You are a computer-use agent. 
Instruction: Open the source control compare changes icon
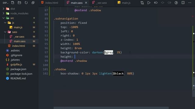click(142, 3)
